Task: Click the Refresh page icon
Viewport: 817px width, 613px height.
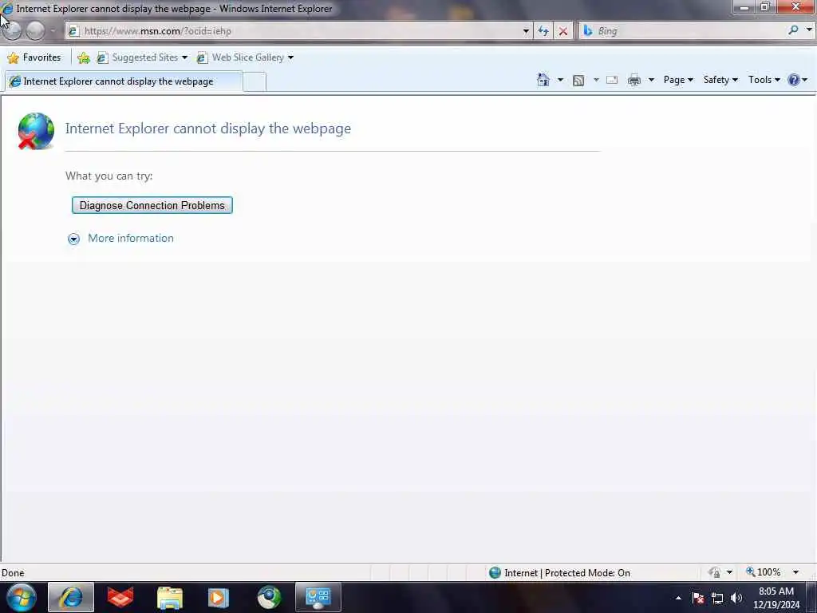Action: (x=543, y=31)
